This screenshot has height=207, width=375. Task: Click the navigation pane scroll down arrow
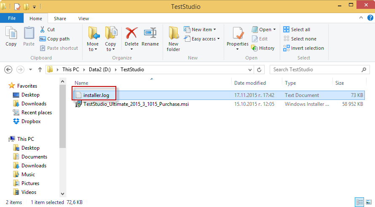[x=63, y=194]
